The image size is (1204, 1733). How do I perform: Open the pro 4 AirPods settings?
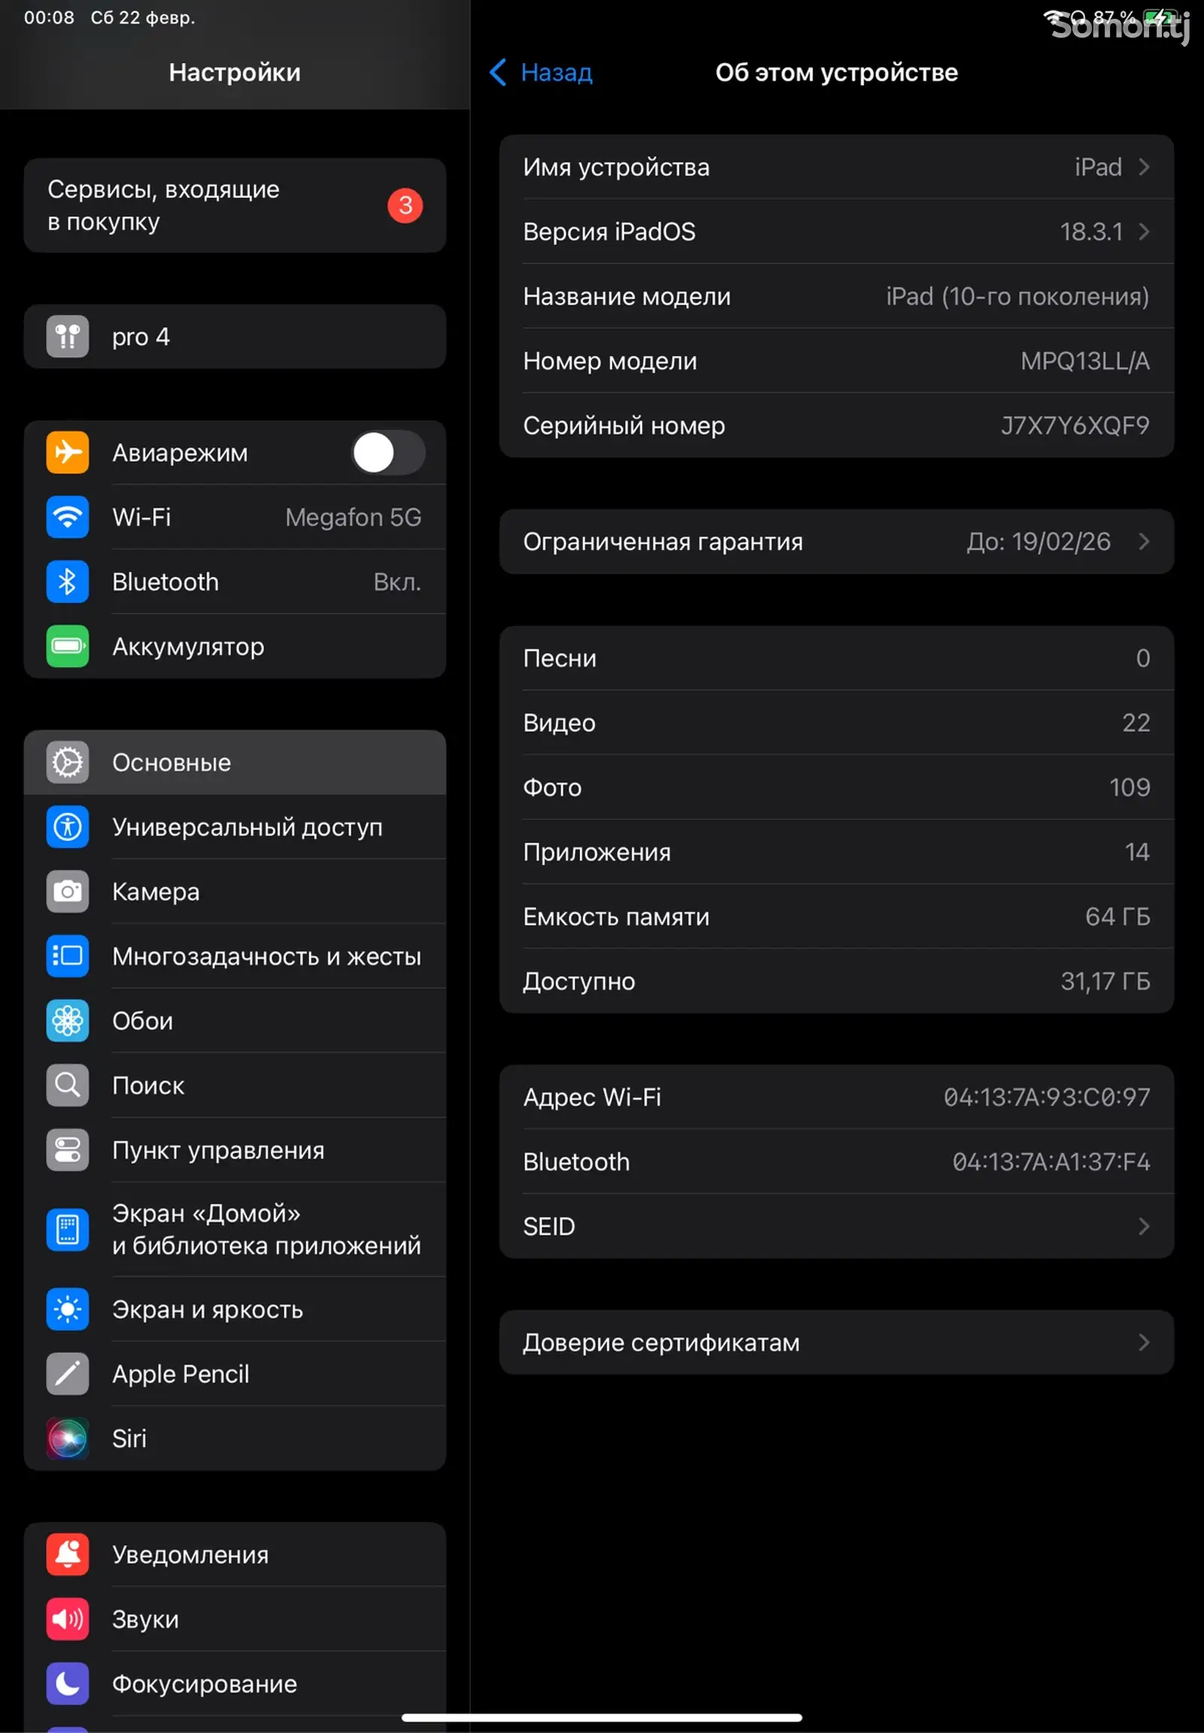click(x=235, y=336)
